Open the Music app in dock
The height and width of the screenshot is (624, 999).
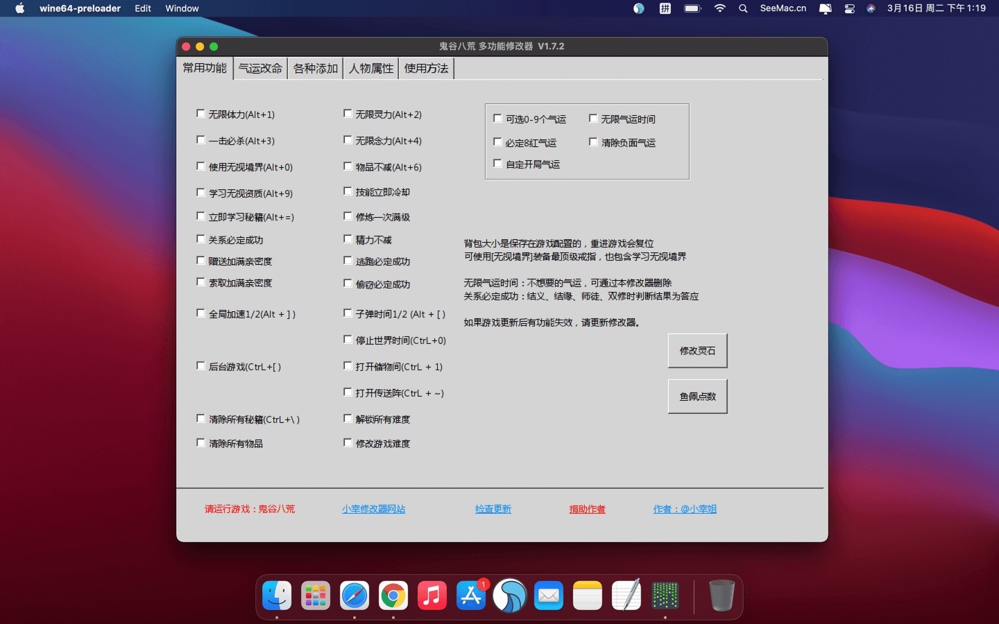pyautogui.click(x=432, y=596)
